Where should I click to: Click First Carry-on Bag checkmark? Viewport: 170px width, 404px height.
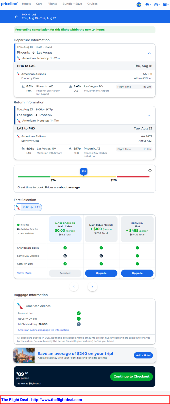click(137, 264)
